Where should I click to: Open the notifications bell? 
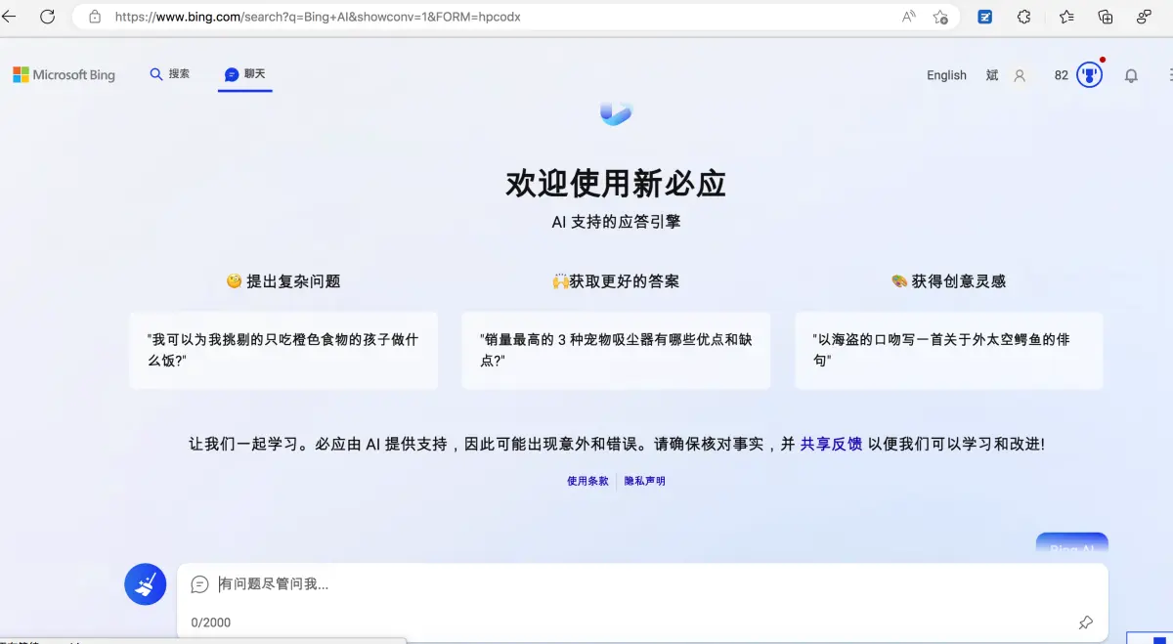[1131, 74]
